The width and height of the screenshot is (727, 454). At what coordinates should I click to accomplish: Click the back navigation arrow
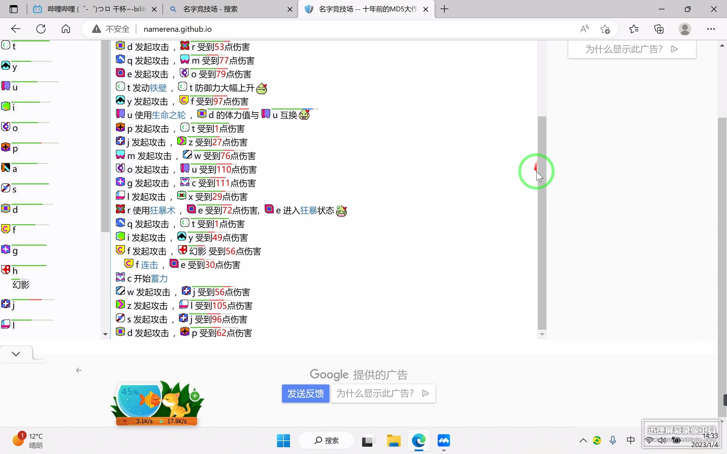pyautogui.click(x=16, y=29)
